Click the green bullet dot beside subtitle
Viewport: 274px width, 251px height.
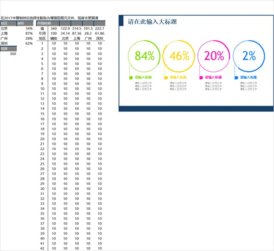point(131,78)
